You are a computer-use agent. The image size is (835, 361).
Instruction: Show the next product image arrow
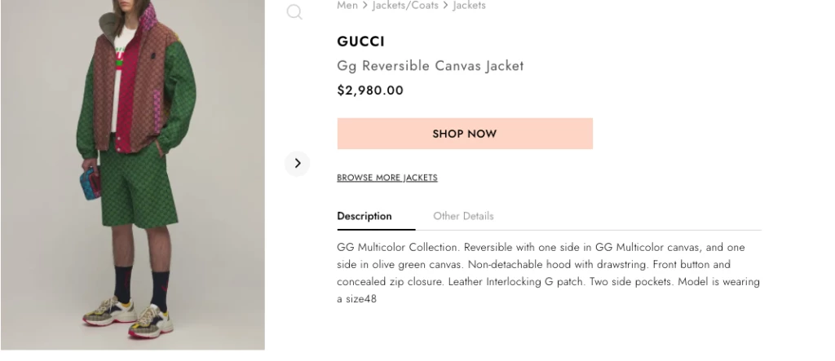pyautogui.click(x=297, y=163)
